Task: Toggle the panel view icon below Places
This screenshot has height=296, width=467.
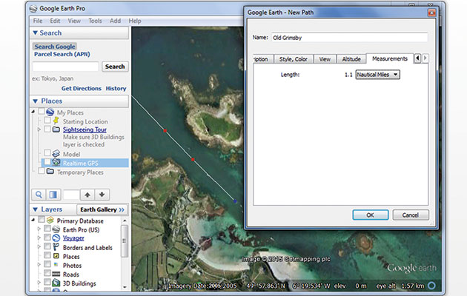Action: tap(53, 195)
